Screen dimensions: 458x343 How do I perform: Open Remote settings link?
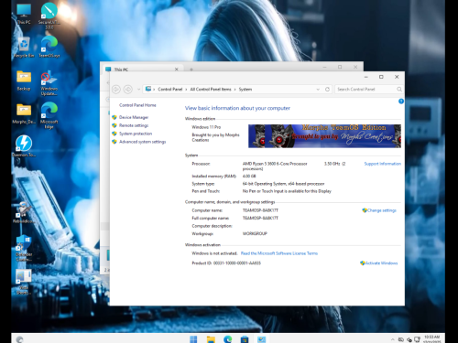coord(134,125)
